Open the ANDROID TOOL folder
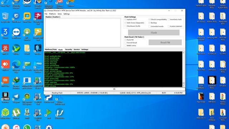229x129 pixels. pos(212,82)
